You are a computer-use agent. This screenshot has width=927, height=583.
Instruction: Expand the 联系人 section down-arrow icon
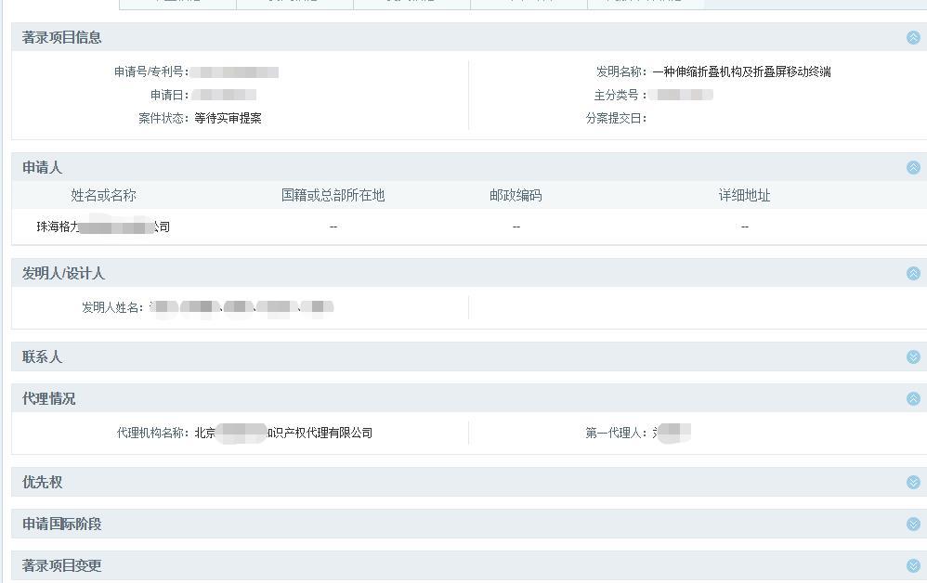(x=912, y=357)
